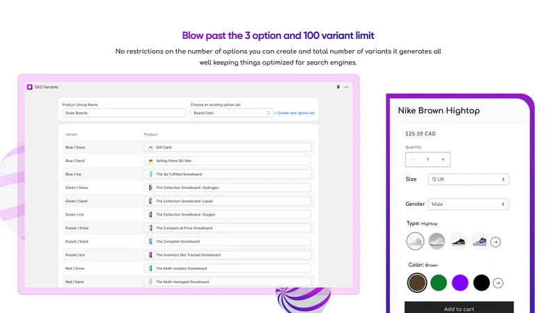Open the Board Color option set dropdown

[x=232, y=113]
